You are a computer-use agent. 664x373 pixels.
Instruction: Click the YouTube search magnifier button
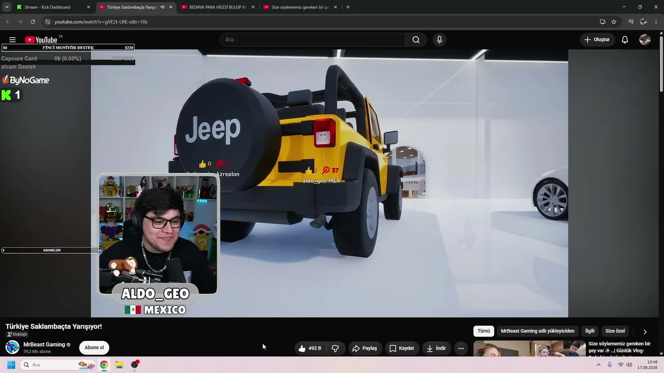(416, 40)
